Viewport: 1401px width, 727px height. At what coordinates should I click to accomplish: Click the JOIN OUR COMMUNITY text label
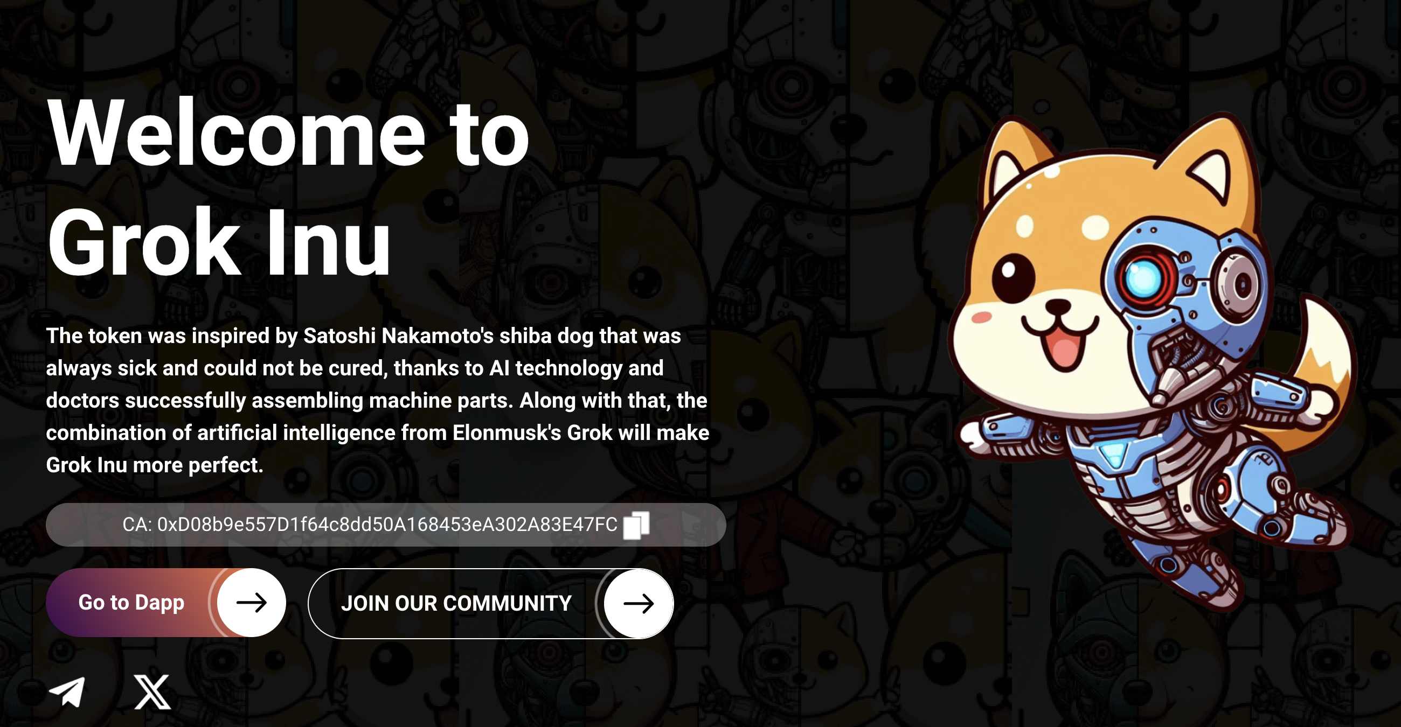tap(456, 603)
